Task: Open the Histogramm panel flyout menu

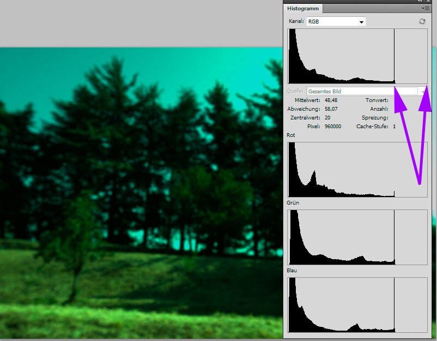Action: 426,9
